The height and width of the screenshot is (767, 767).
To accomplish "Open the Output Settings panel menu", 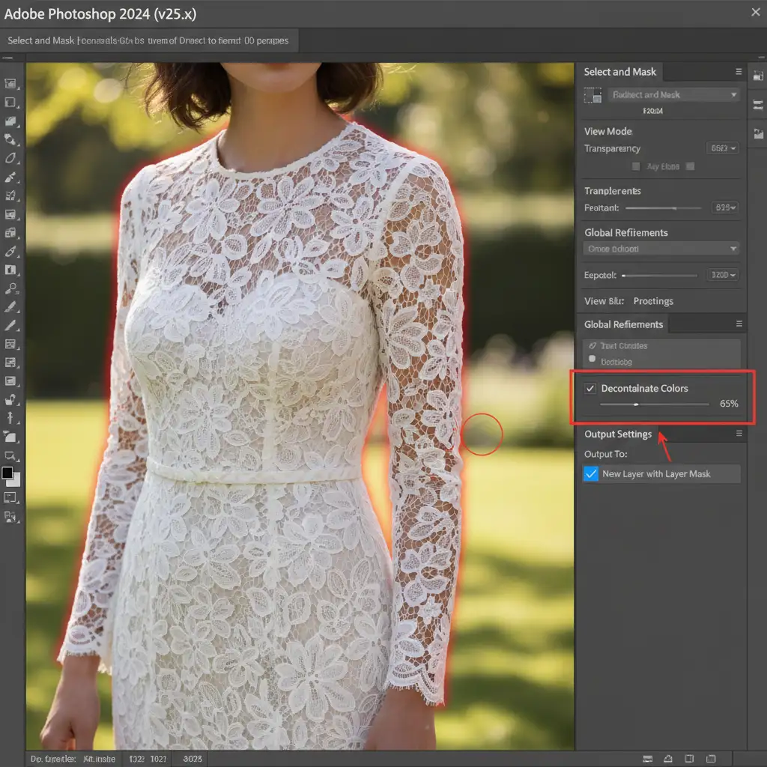I will (739, 434).
